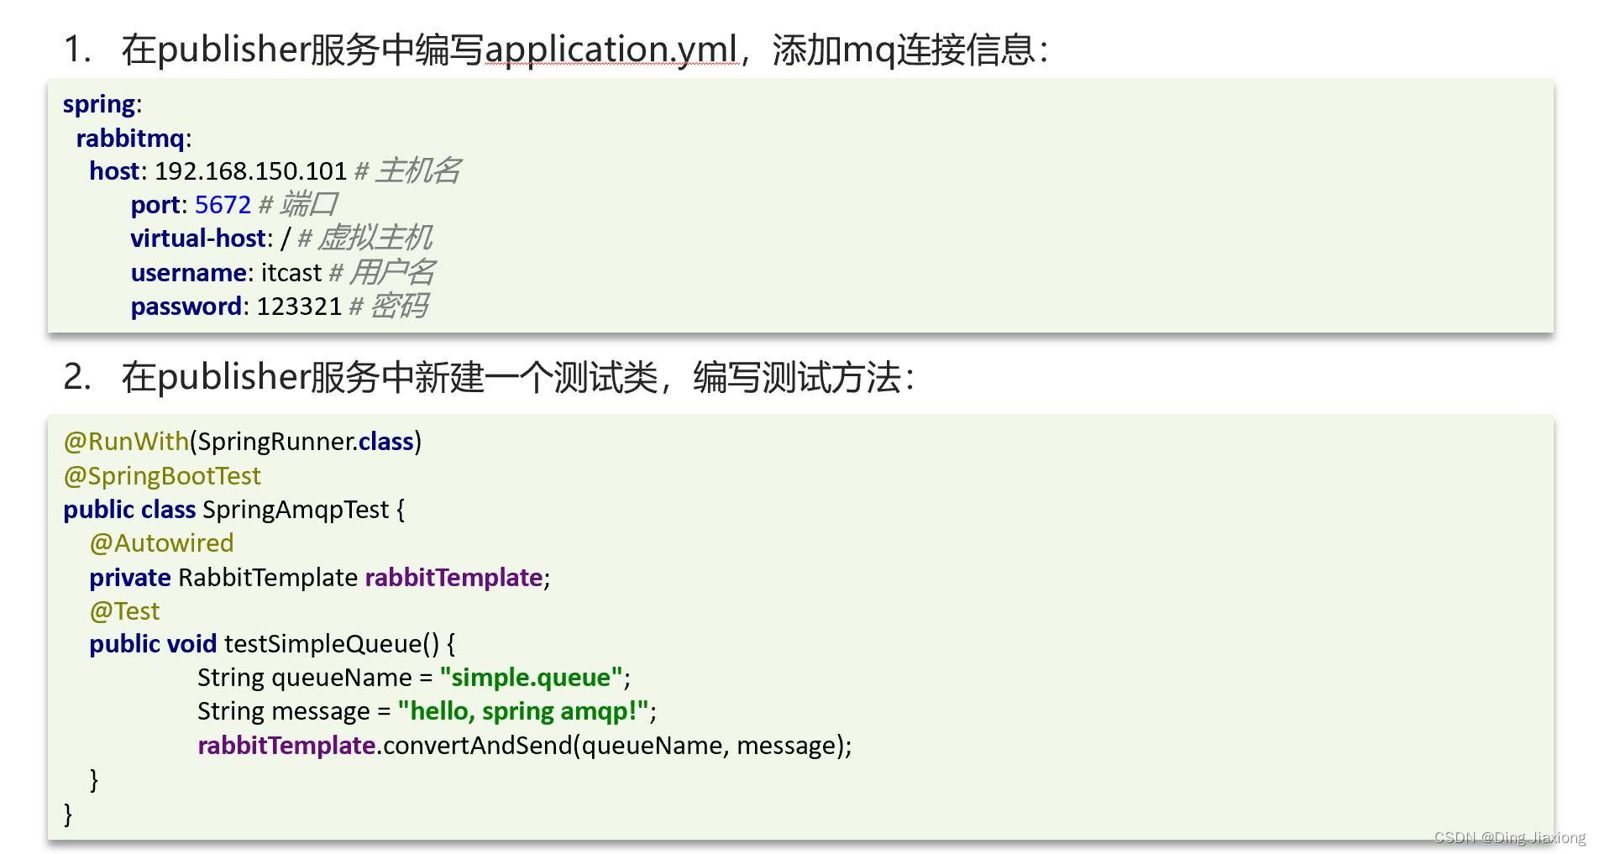Click the '# 端口' comment

297,205
